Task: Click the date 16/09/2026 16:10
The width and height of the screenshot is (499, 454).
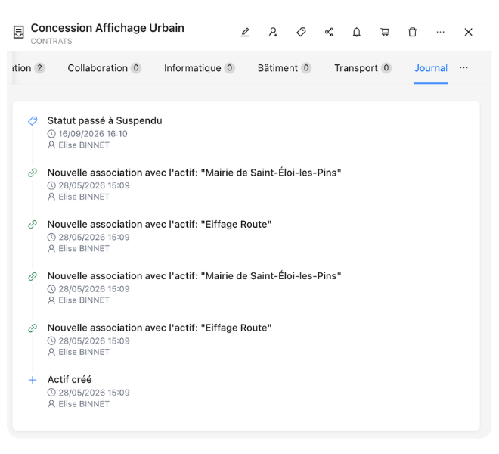Action: click(92, 134)
